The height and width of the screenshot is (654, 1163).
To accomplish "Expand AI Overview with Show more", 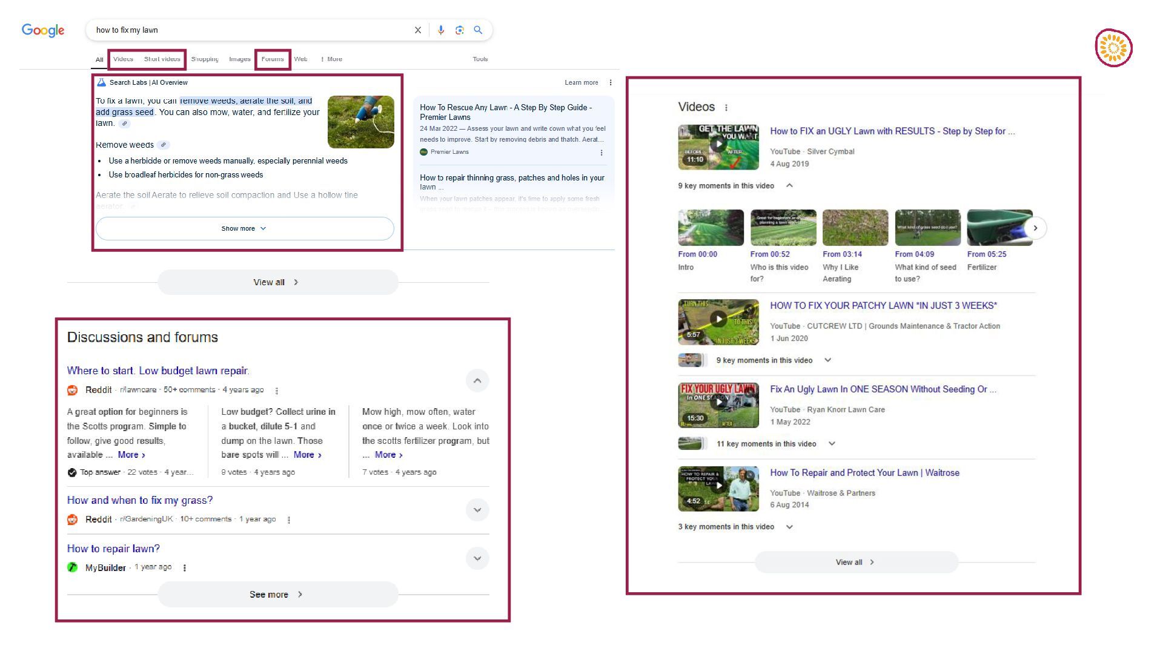I will click(x=245, y=229).
